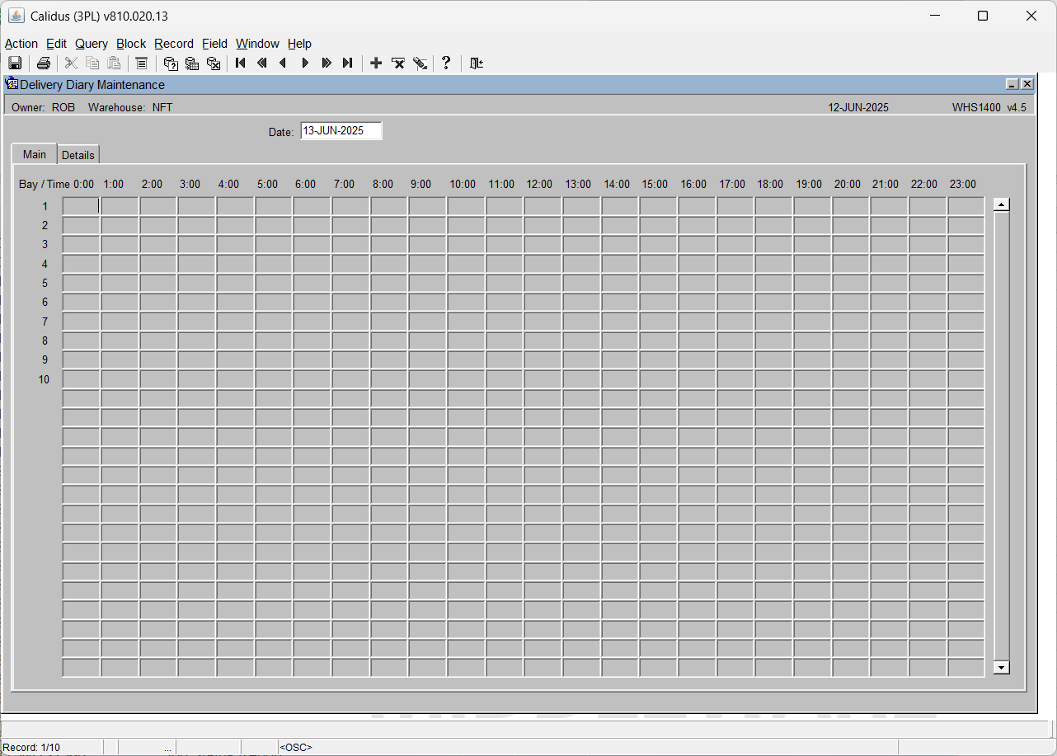The image size is (1057, 756).
Task: Click the scrollbar down arrow beside the grid
Action: click(x=1002, y=667)
